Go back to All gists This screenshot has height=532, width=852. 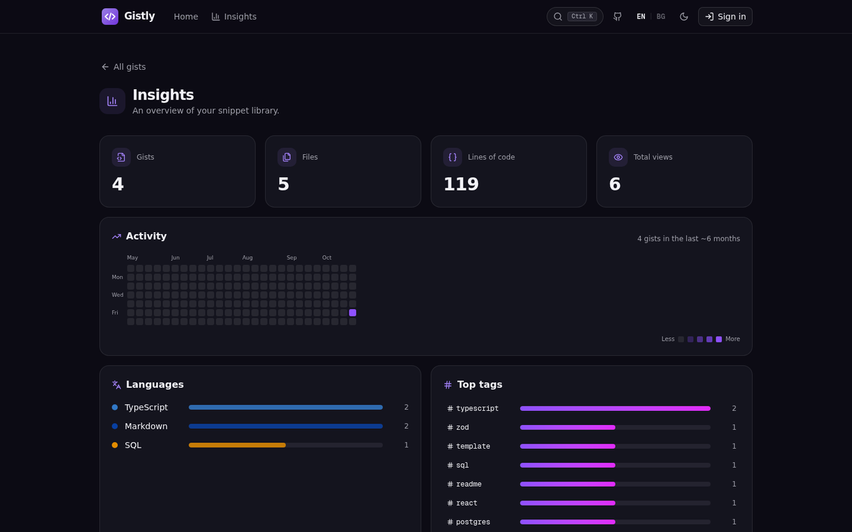123,66
